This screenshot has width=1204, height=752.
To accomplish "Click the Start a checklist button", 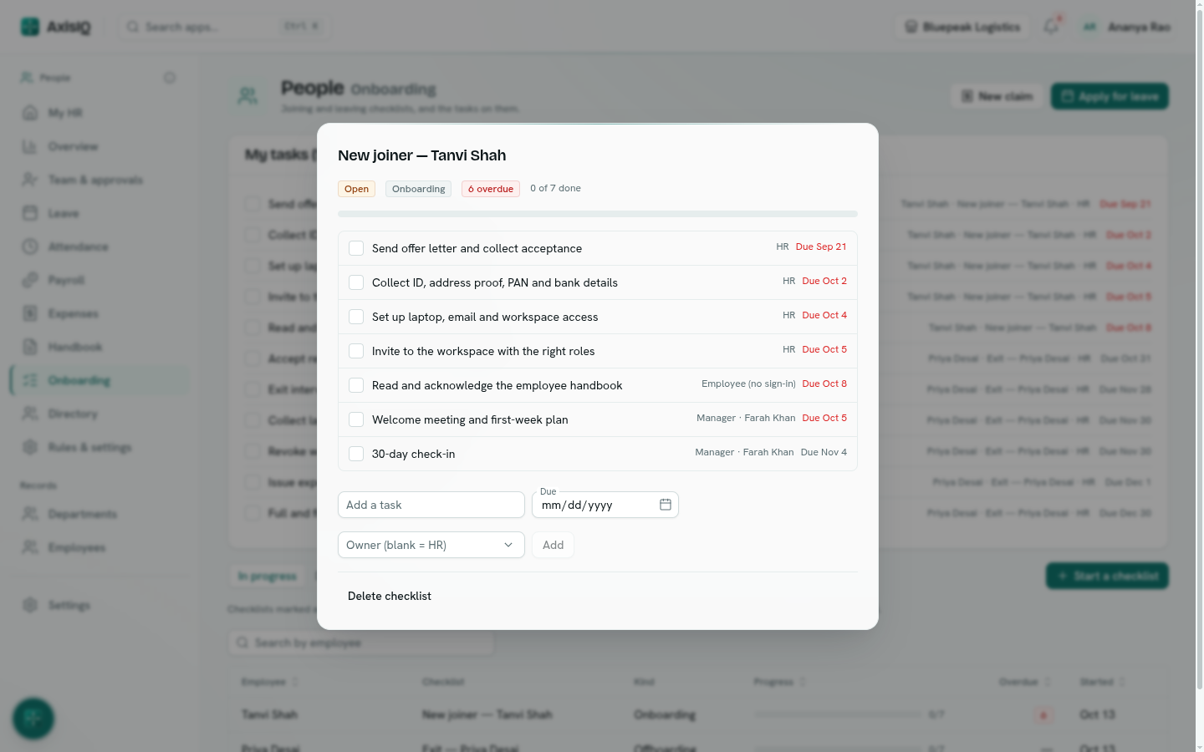I will [x=1107, y=576].
